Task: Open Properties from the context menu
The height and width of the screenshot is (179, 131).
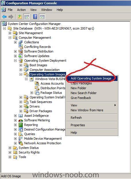Action: click(x=78, y=125)
